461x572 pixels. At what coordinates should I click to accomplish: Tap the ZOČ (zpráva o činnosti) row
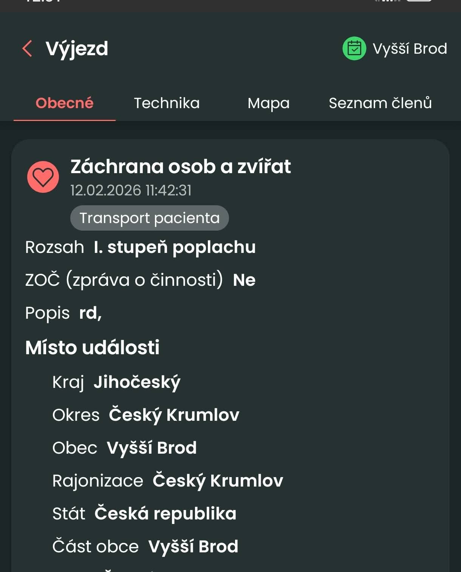140,280
